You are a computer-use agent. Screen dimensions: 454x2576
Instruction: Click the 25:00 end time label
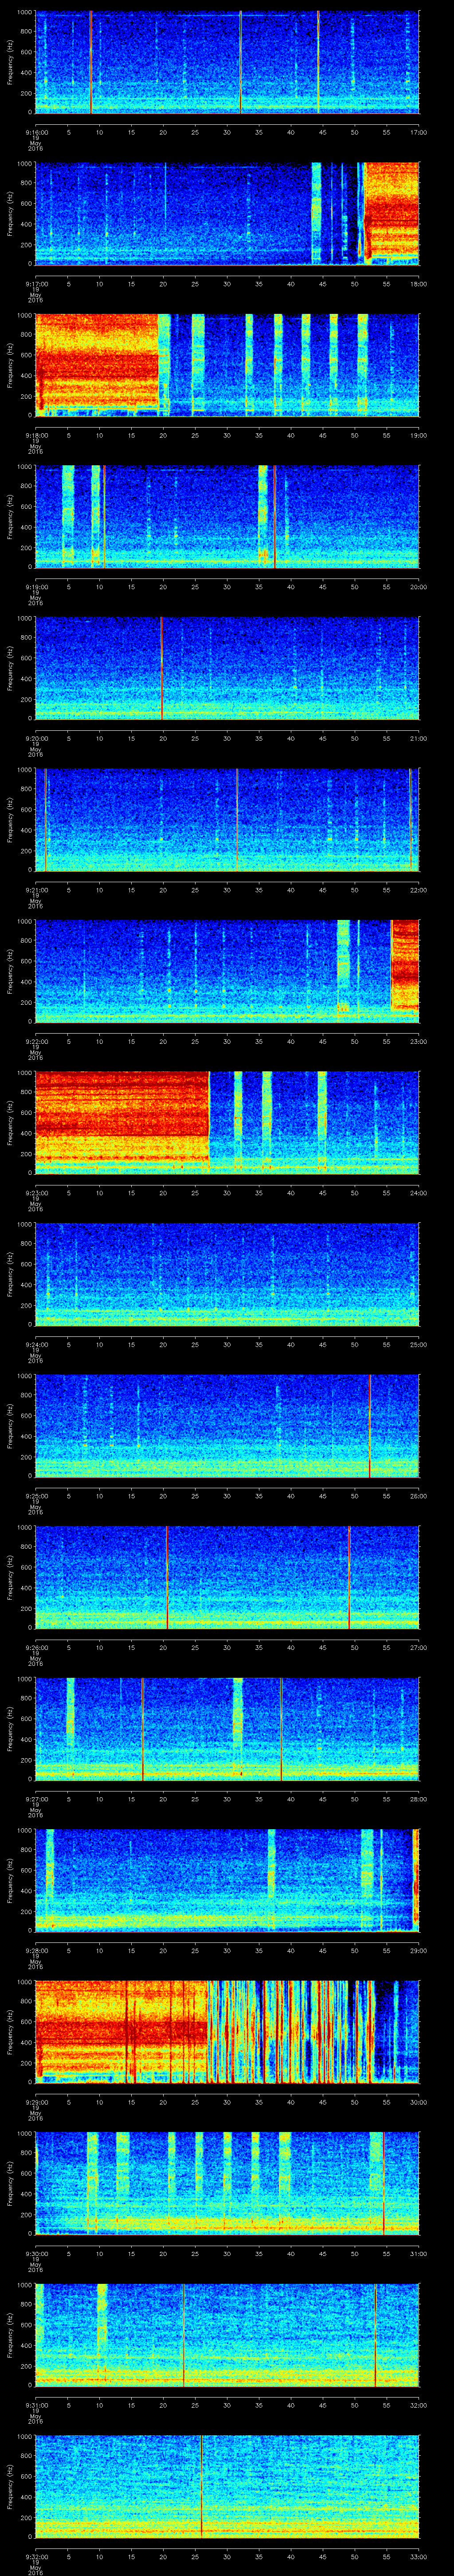[418, 1344]
